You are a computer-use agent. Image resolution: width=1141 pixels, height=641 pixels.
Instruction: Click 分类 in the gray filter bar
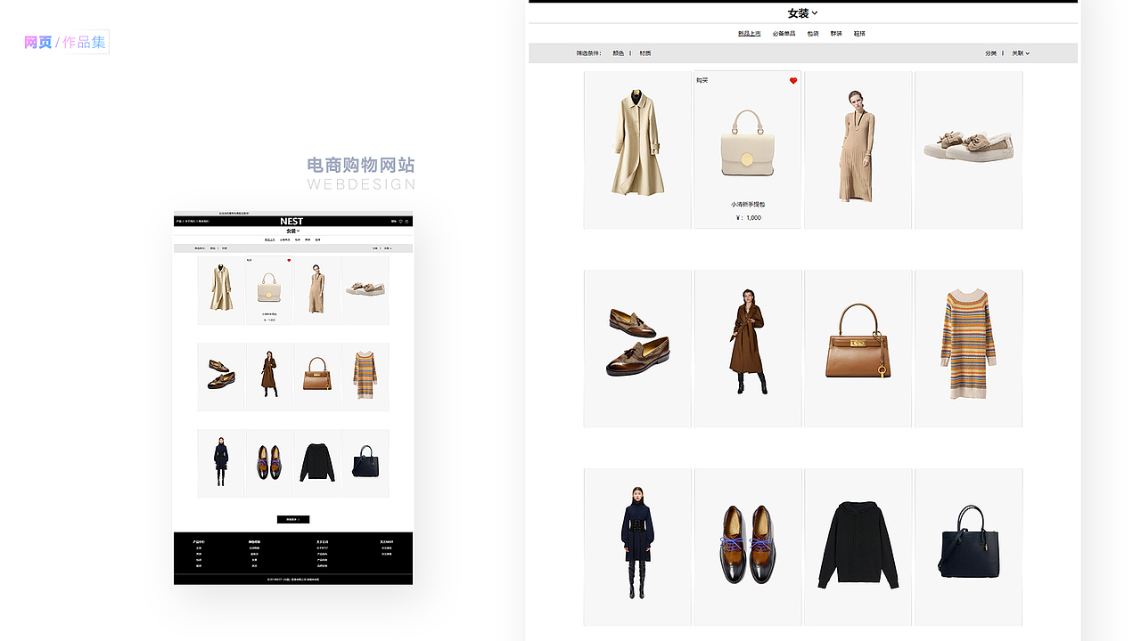pyautogui.click(x=991, y=53)
